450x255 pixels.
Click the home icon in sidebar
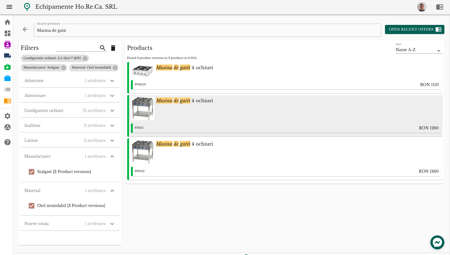7,22
